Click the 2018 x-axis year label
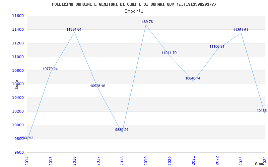The width and height of the screenshot is (268, 167). tap(122, 161)
